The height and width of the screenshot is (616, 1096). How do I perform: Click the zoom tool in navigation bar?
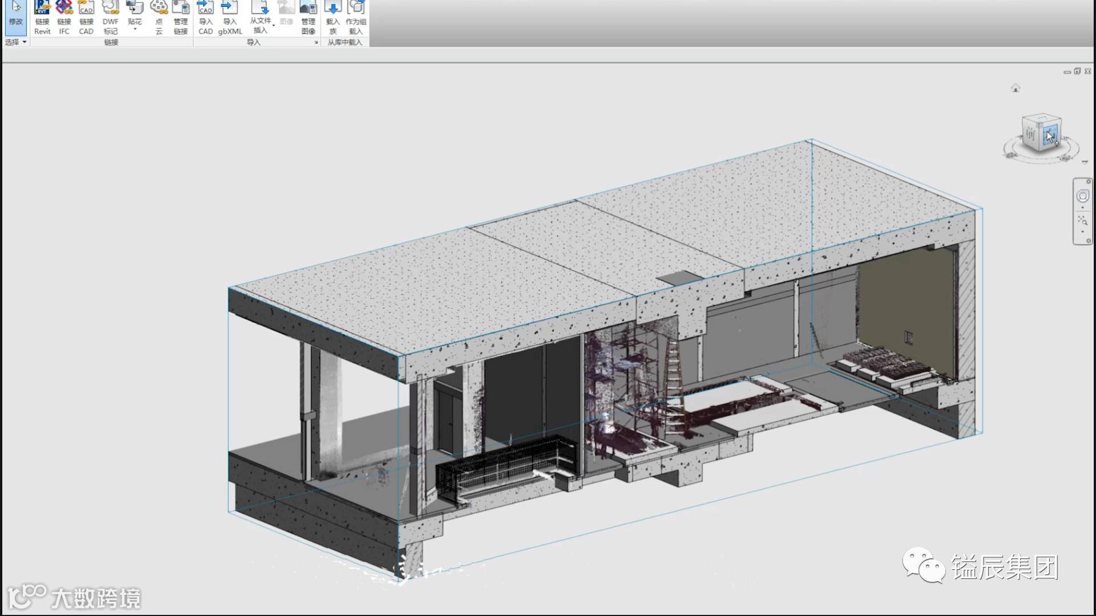1082,220
